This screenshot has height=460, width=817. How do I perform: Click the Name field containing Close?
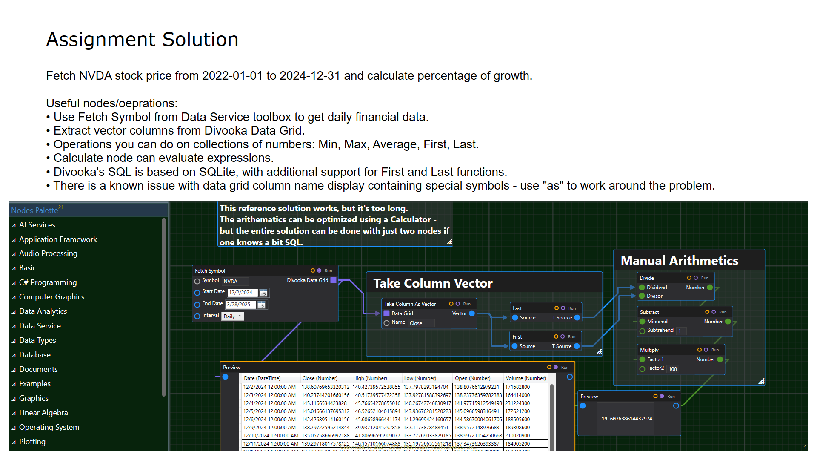click(421, 323)
